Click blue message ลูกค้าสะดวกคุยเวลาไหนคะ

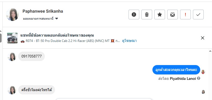coord(176,70)
